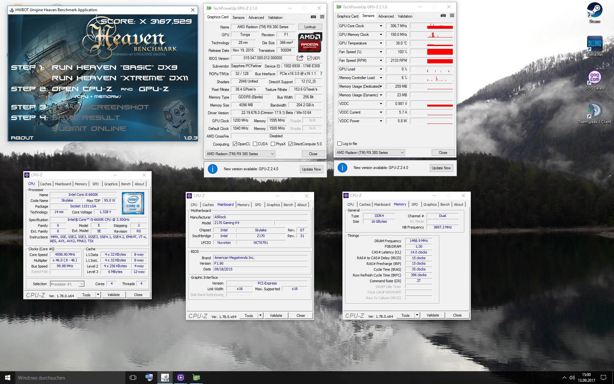Click the BIOS export share icon

click(300, 58)
